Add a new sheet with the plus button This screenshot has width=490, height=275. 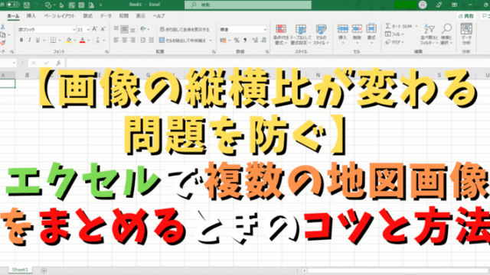coord(44,270)
